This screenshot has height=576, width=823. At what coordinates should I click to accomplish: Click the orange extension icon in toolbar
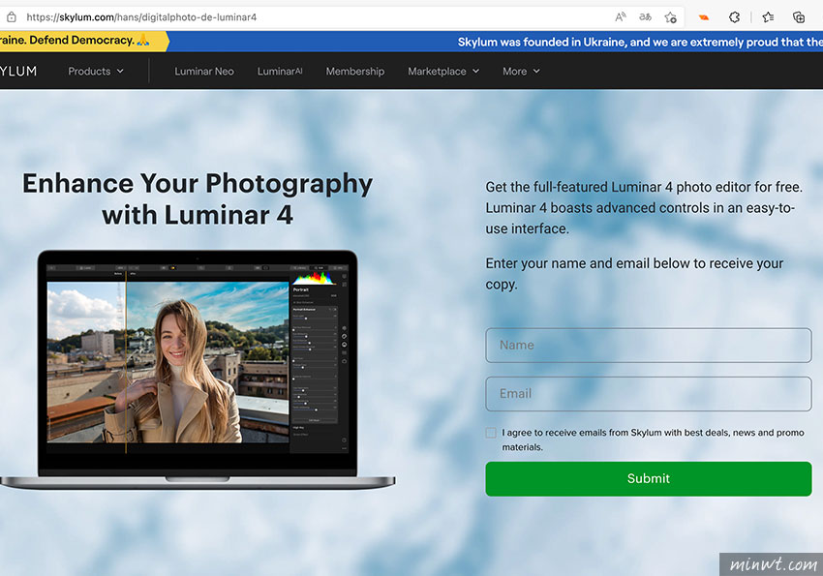(703, 17)
